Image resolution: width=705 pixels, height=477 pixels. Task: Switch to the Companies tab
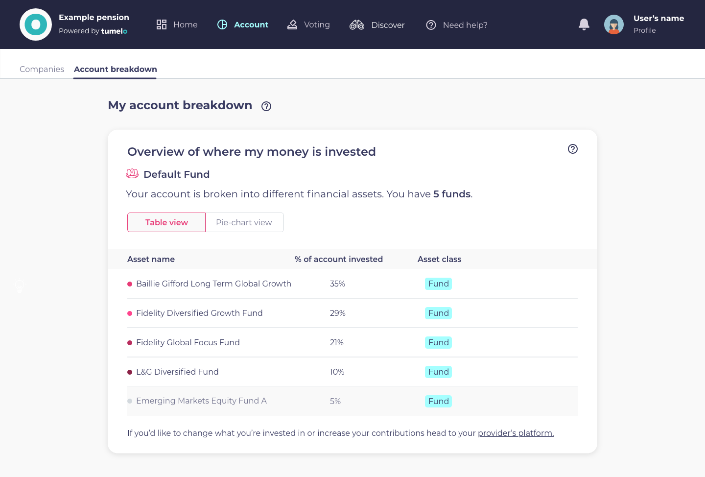[42, 69]
